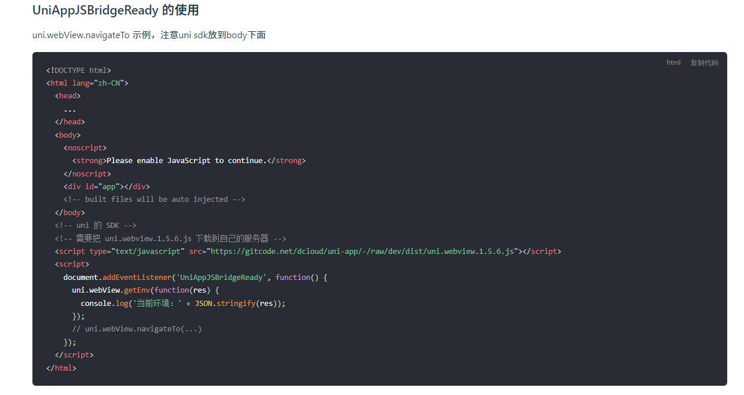Click the "zh-CN" lang attribute value
The width and height of the screenshot is (744, 395).
pos(108,83)
